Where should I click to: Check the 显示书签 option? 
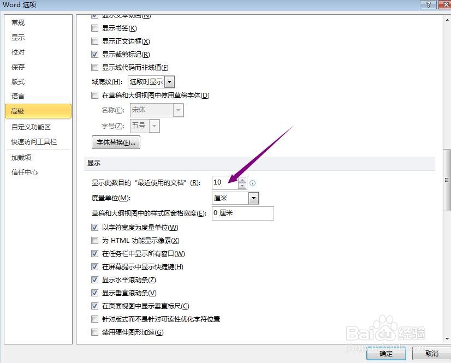95,28
